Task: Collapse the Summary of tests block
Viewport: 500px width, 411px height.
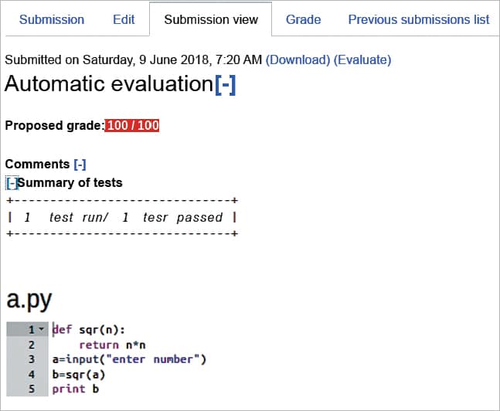Action: [12, 183]
